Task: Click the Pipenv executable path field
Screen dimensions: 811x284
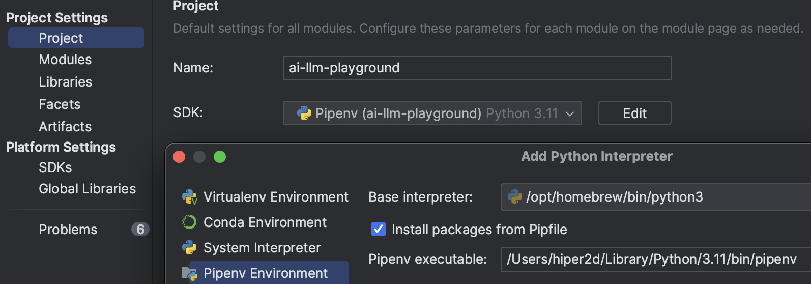Action: 656,259
